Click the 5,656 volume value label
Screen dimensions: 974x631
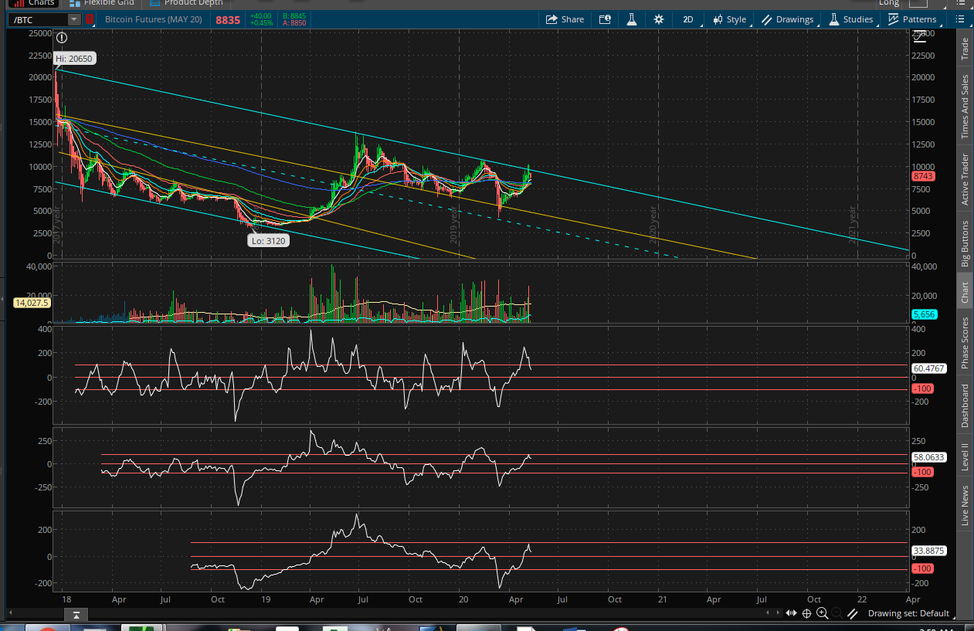[x=924, y=314]
